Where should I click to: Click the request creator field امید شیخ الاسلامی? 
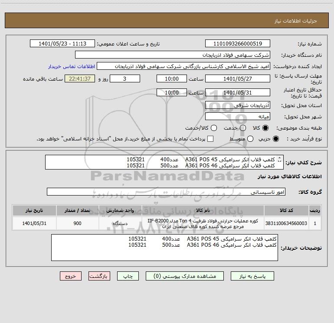tap(183, 66)
